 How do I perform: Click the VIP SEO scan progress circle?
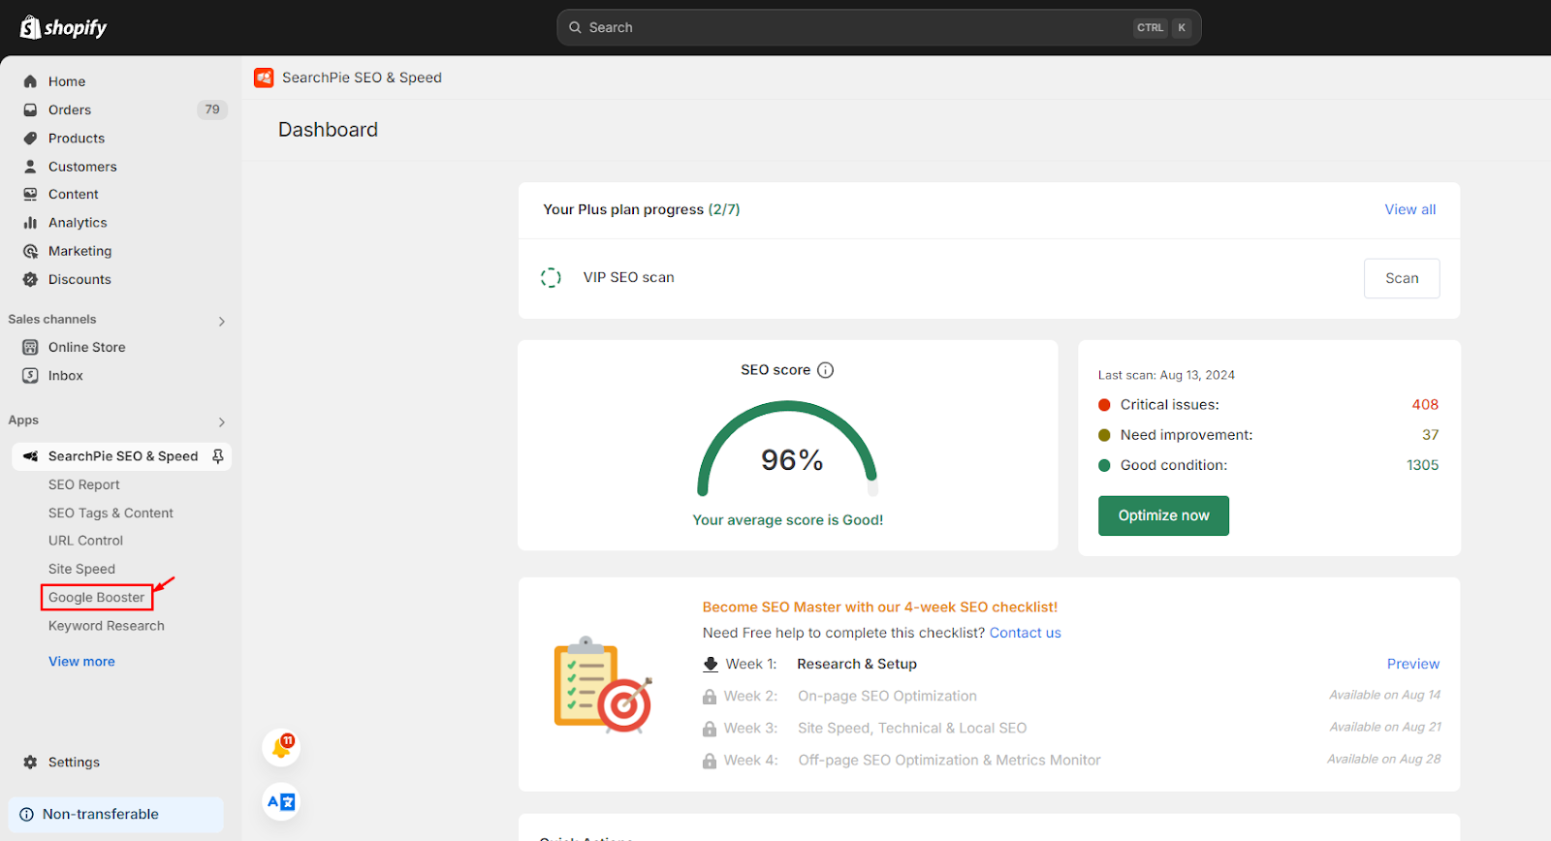tap(551, 278)
